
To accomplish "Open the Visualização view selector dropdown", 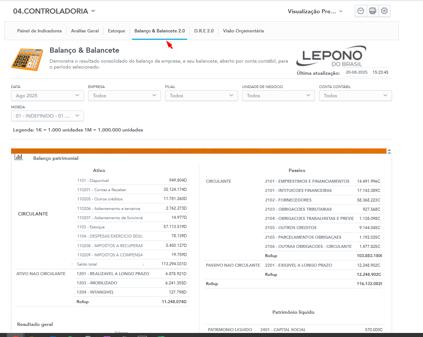I will pyautogui.click(x=315, y=11).
